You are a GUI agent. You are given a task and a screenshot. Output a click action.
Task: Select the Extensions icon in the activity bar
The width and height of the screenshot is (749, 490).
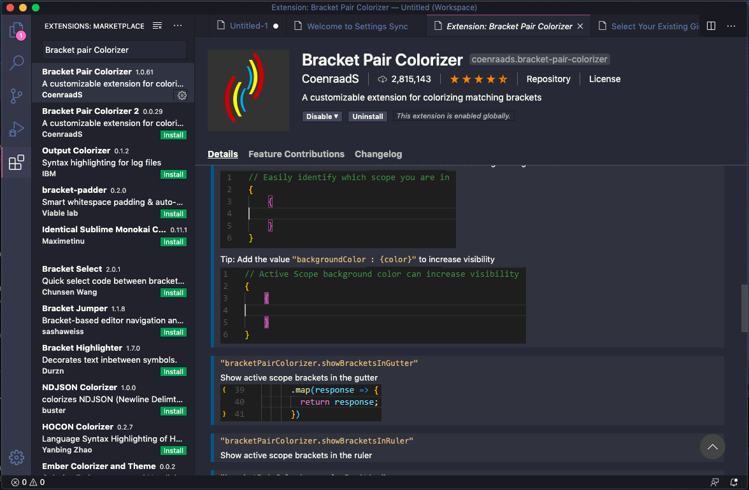[17, 162]
